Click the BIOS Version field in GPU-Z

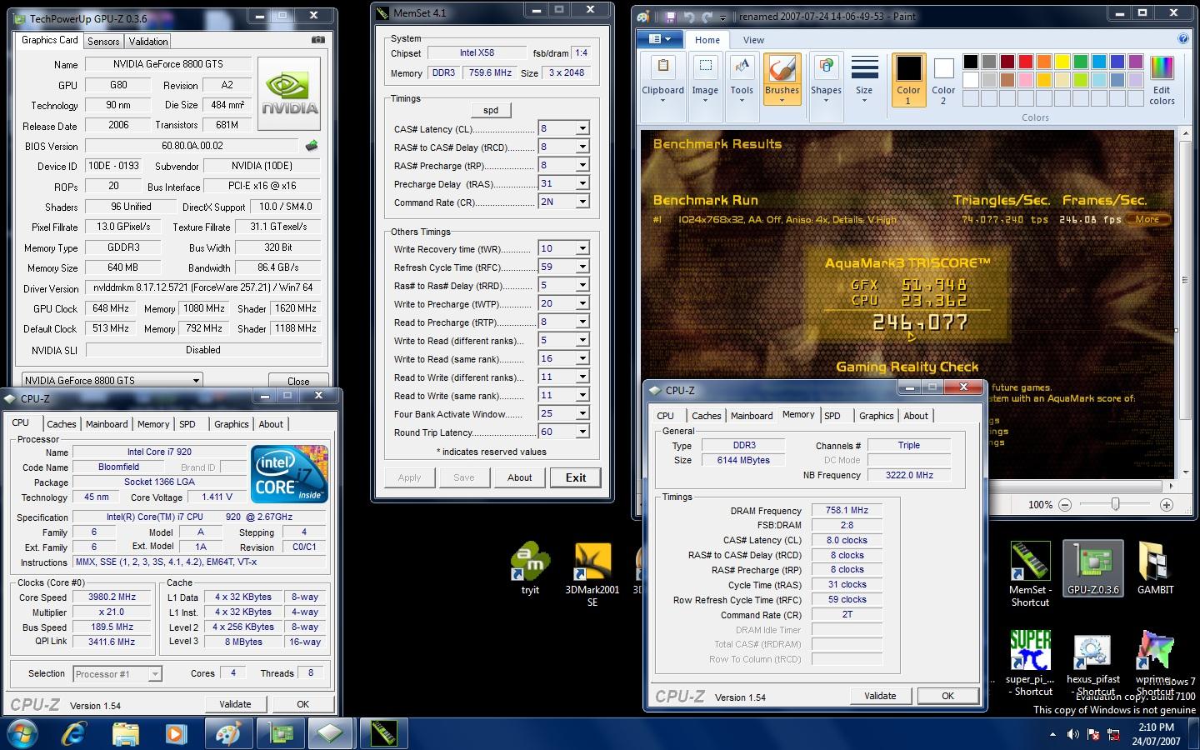click(192, 146)
